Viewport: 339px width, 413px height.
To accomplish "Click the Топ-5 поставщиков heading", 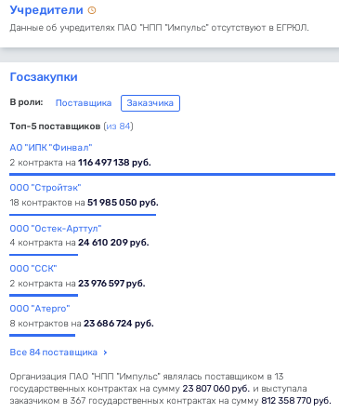I will (55, 127).
